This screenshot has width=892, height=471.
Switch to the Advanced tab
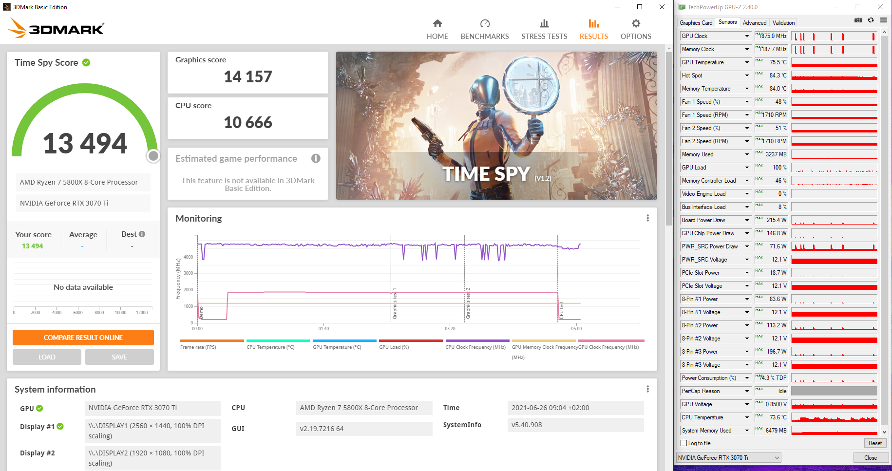(x=754, y=23)
